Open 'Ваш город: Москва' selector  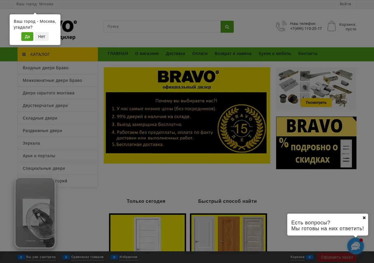click(x=35, y=4)
